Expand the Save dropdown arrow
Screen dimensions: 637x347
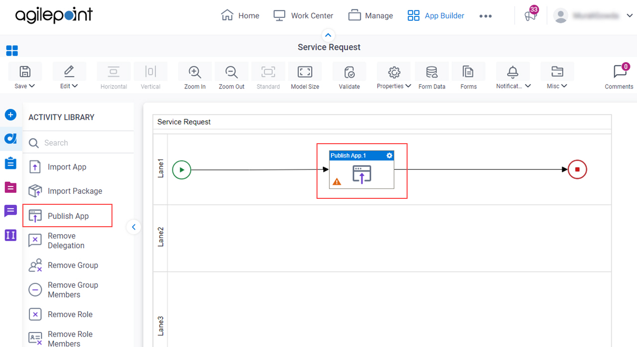point(32,86)
